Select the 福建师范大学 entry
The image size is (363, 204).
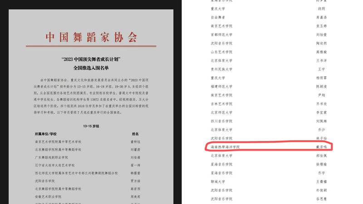tap(221, 87)
